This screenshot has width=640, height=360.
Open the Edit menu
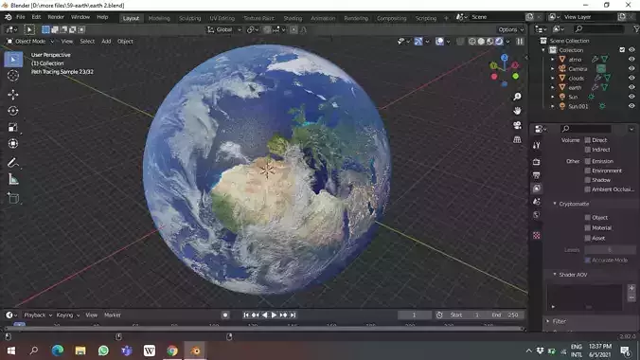36,17
